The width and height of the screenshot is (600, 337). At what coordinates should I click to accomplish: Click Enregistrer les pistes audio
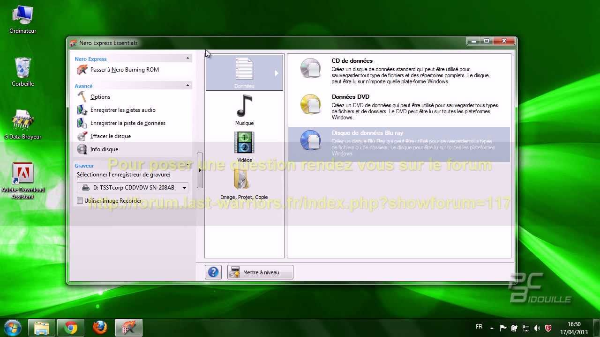123,110
